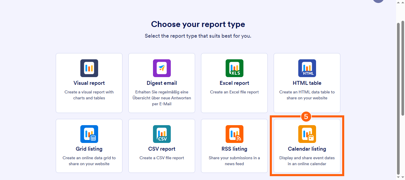Select the Digest email paper-plane icon
405x180 pixels.
click(x=162, y=68)
